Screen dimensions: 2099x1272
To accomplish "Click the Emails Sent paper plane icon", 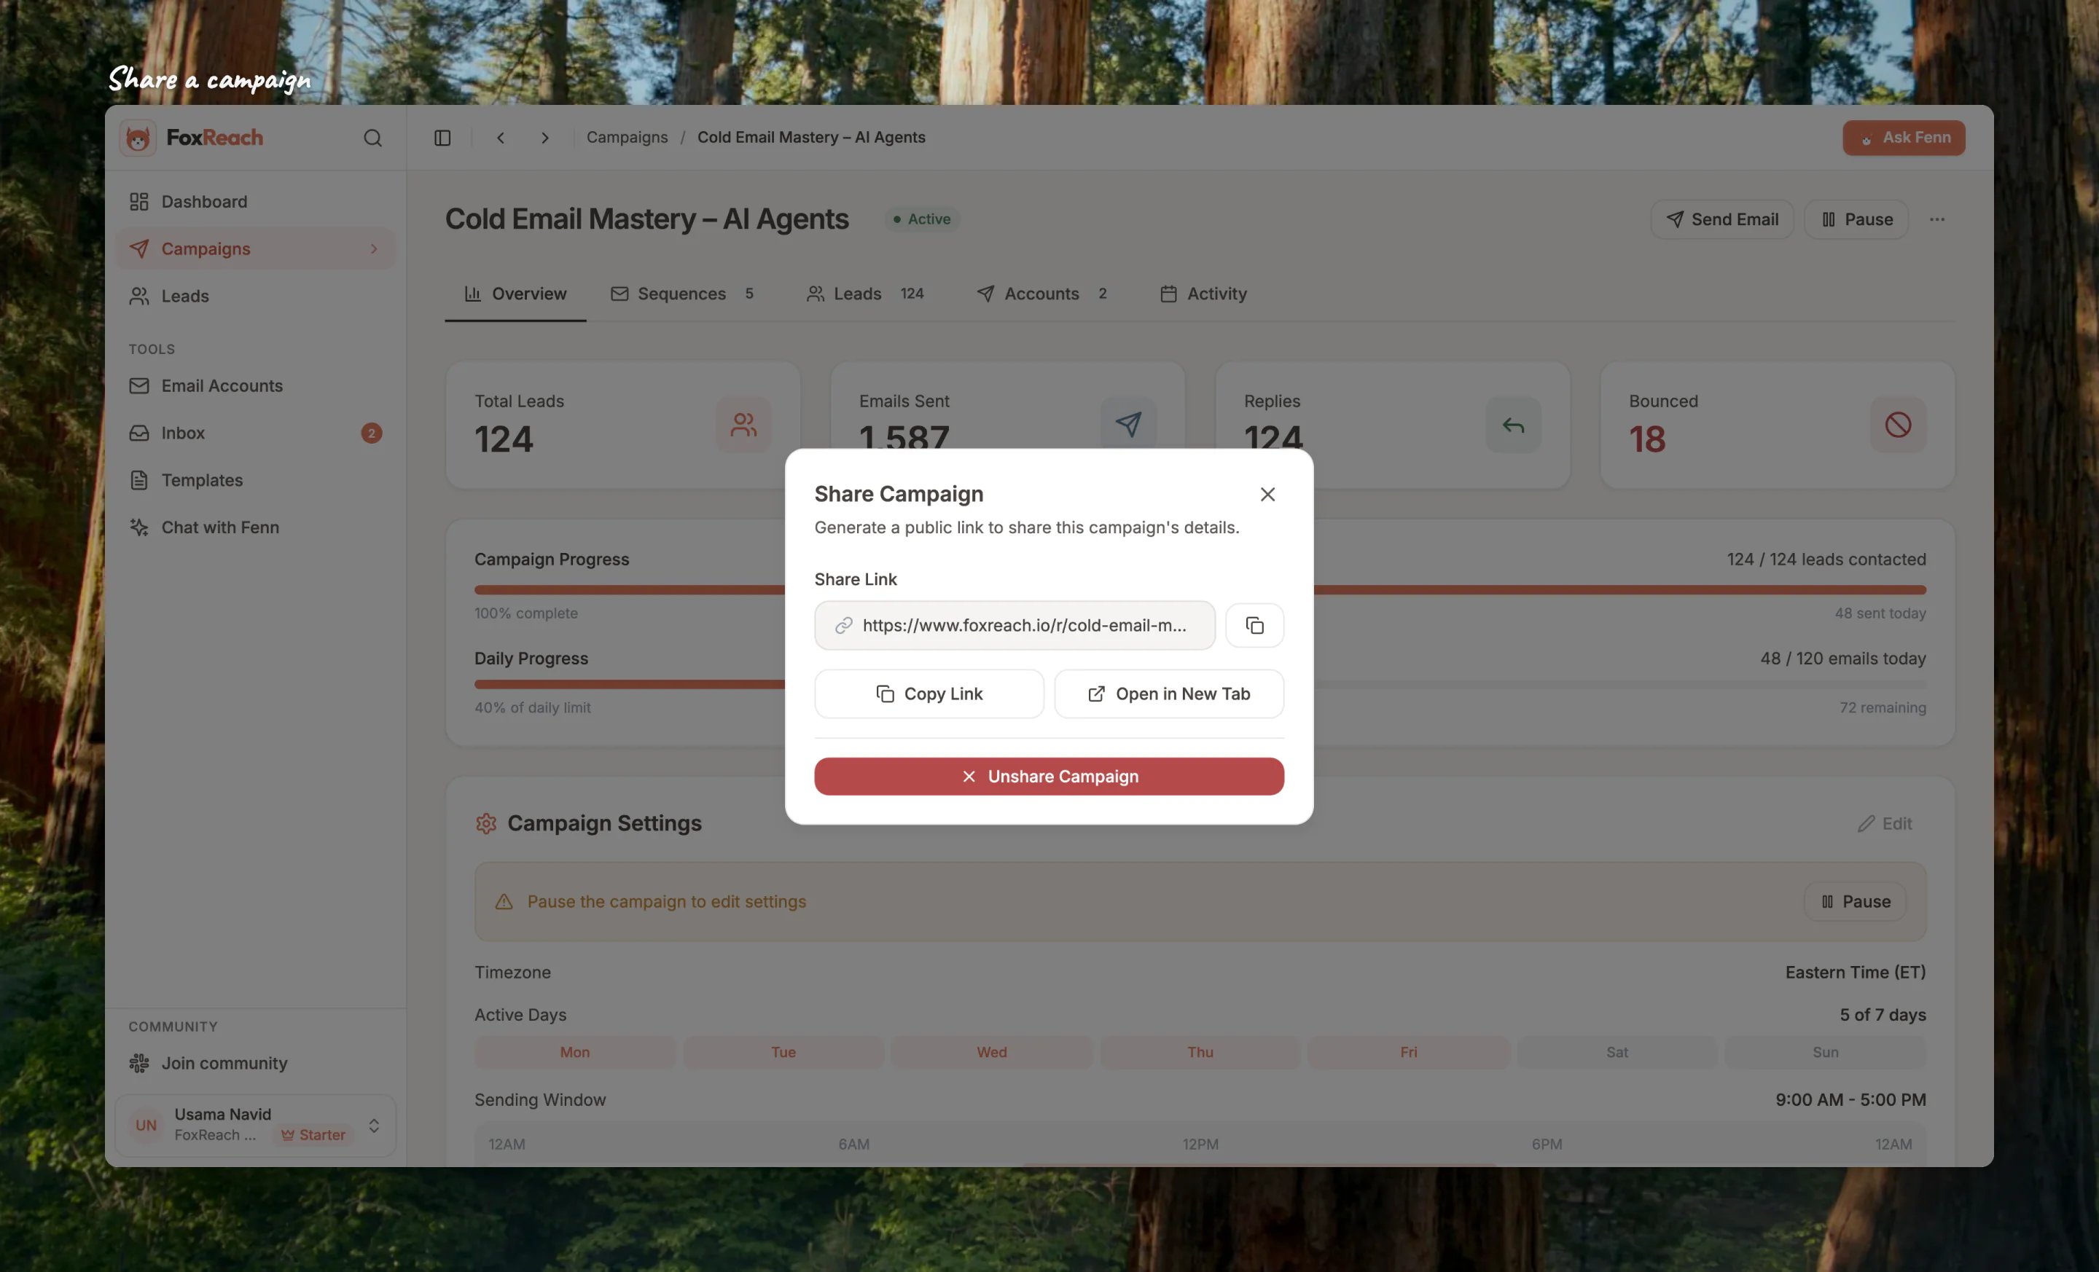I will point(1128,423).
